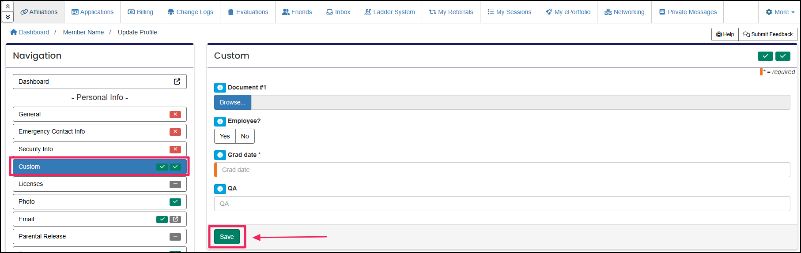Select Yes for Employee

pos(225,136)
